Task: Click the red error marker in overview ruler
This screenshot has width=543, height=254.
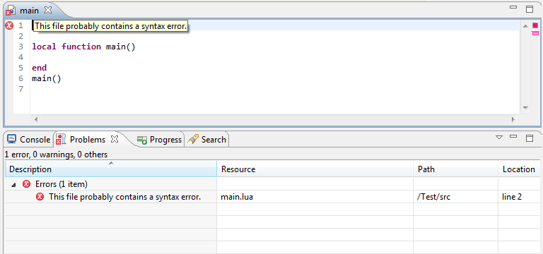Action: pos(535,25)
